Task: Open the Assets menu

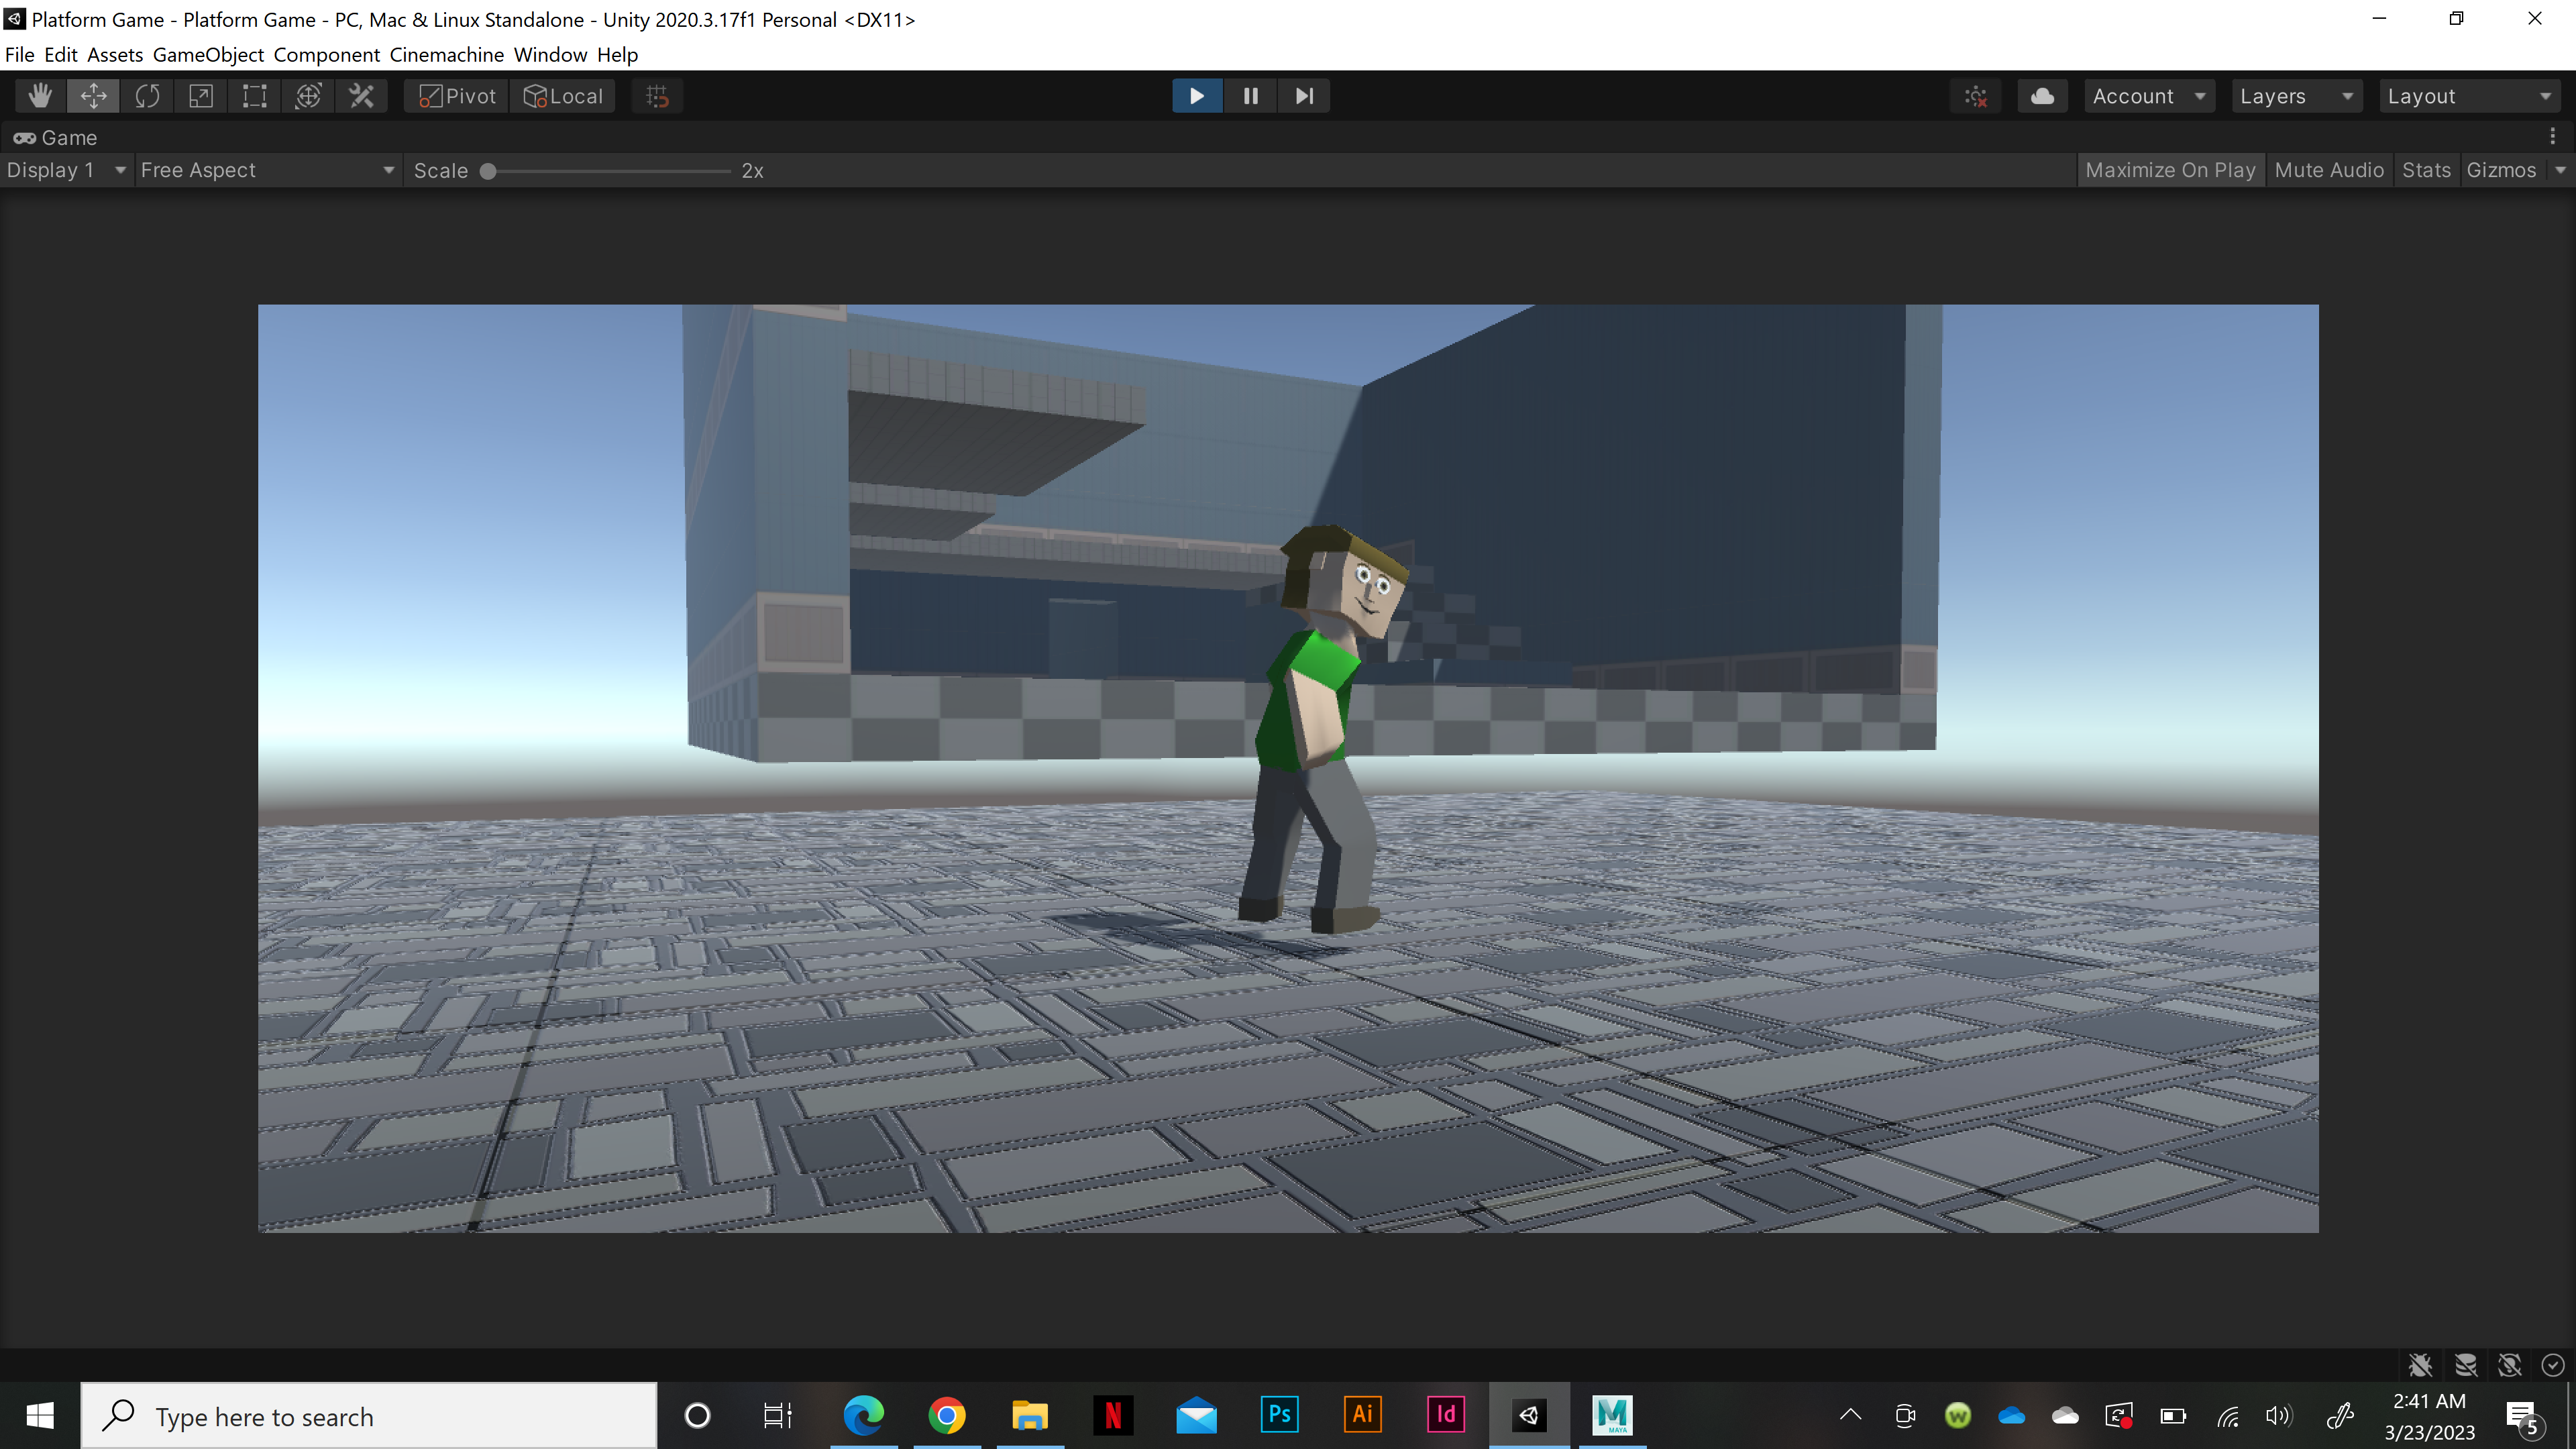Action: point(114,55)
